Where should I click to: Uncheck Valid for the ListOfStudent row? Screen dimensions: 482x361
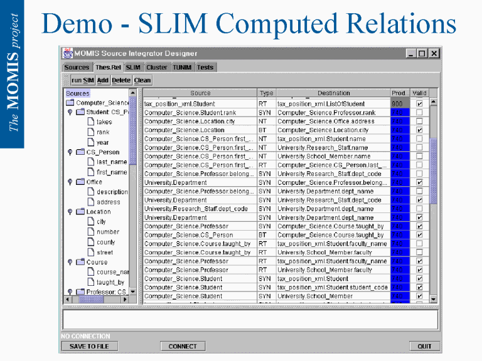click(x=419, y=104)
